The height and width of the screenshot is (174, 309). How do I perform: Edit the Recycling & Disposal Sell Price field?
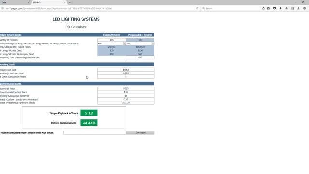(x=126, y=96)
